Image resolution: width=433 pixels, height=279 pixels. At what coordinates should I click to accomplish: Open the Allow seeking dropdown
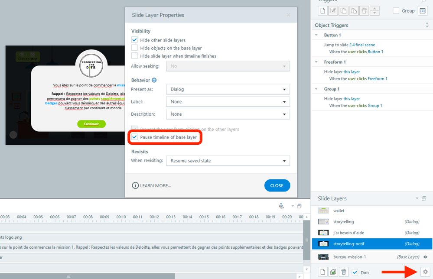coord(228,66)
